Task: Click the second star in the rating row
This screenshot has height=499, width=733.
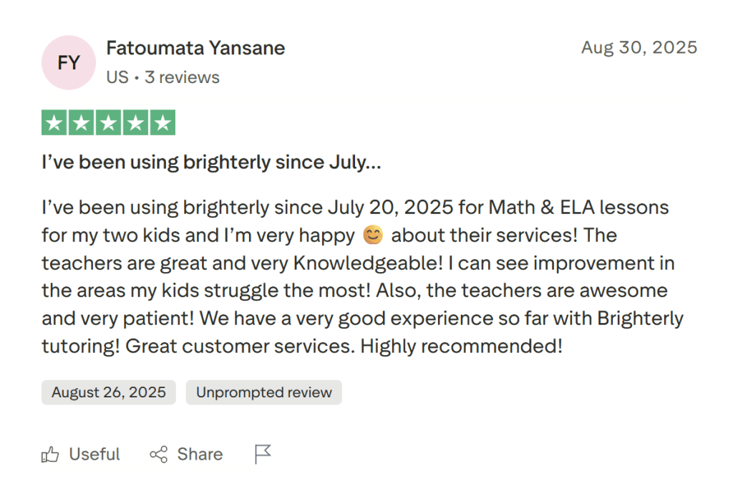Action: 81,122
